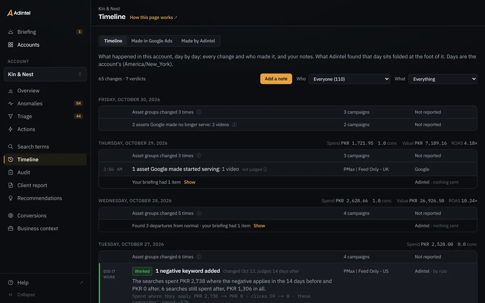Click the Adintel logo
This screenshot has width=485, height=303.
point(19,13)
